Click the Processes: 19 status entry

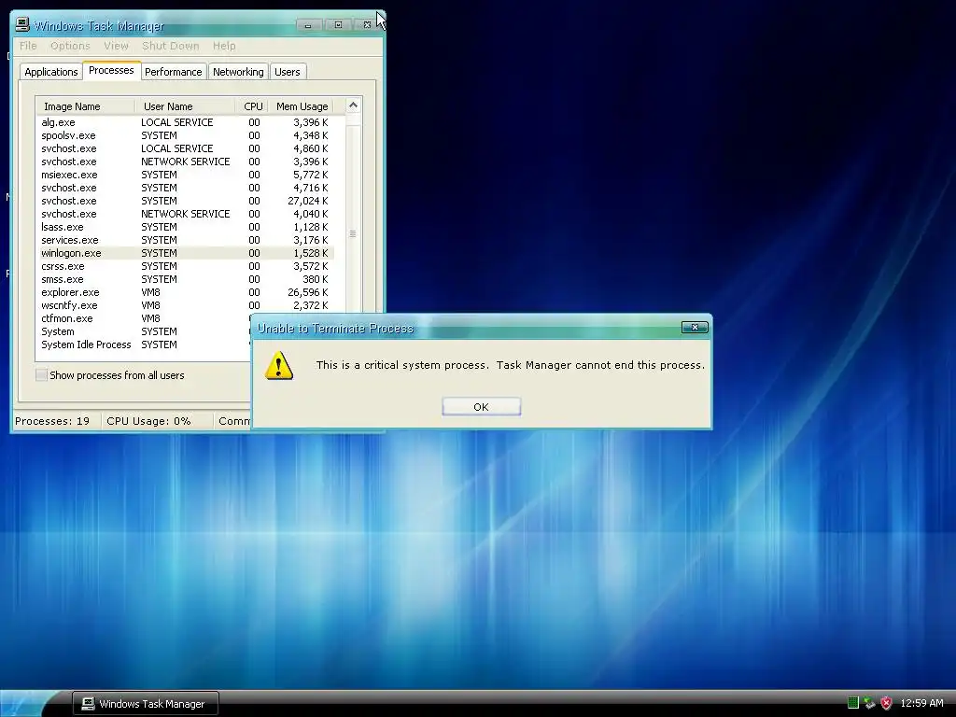(x=52, y=421)
